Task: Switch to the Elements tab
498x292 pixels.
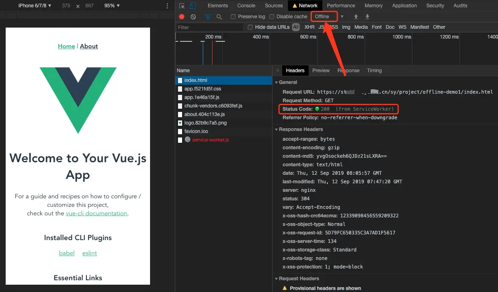Action: click(218, 6)
